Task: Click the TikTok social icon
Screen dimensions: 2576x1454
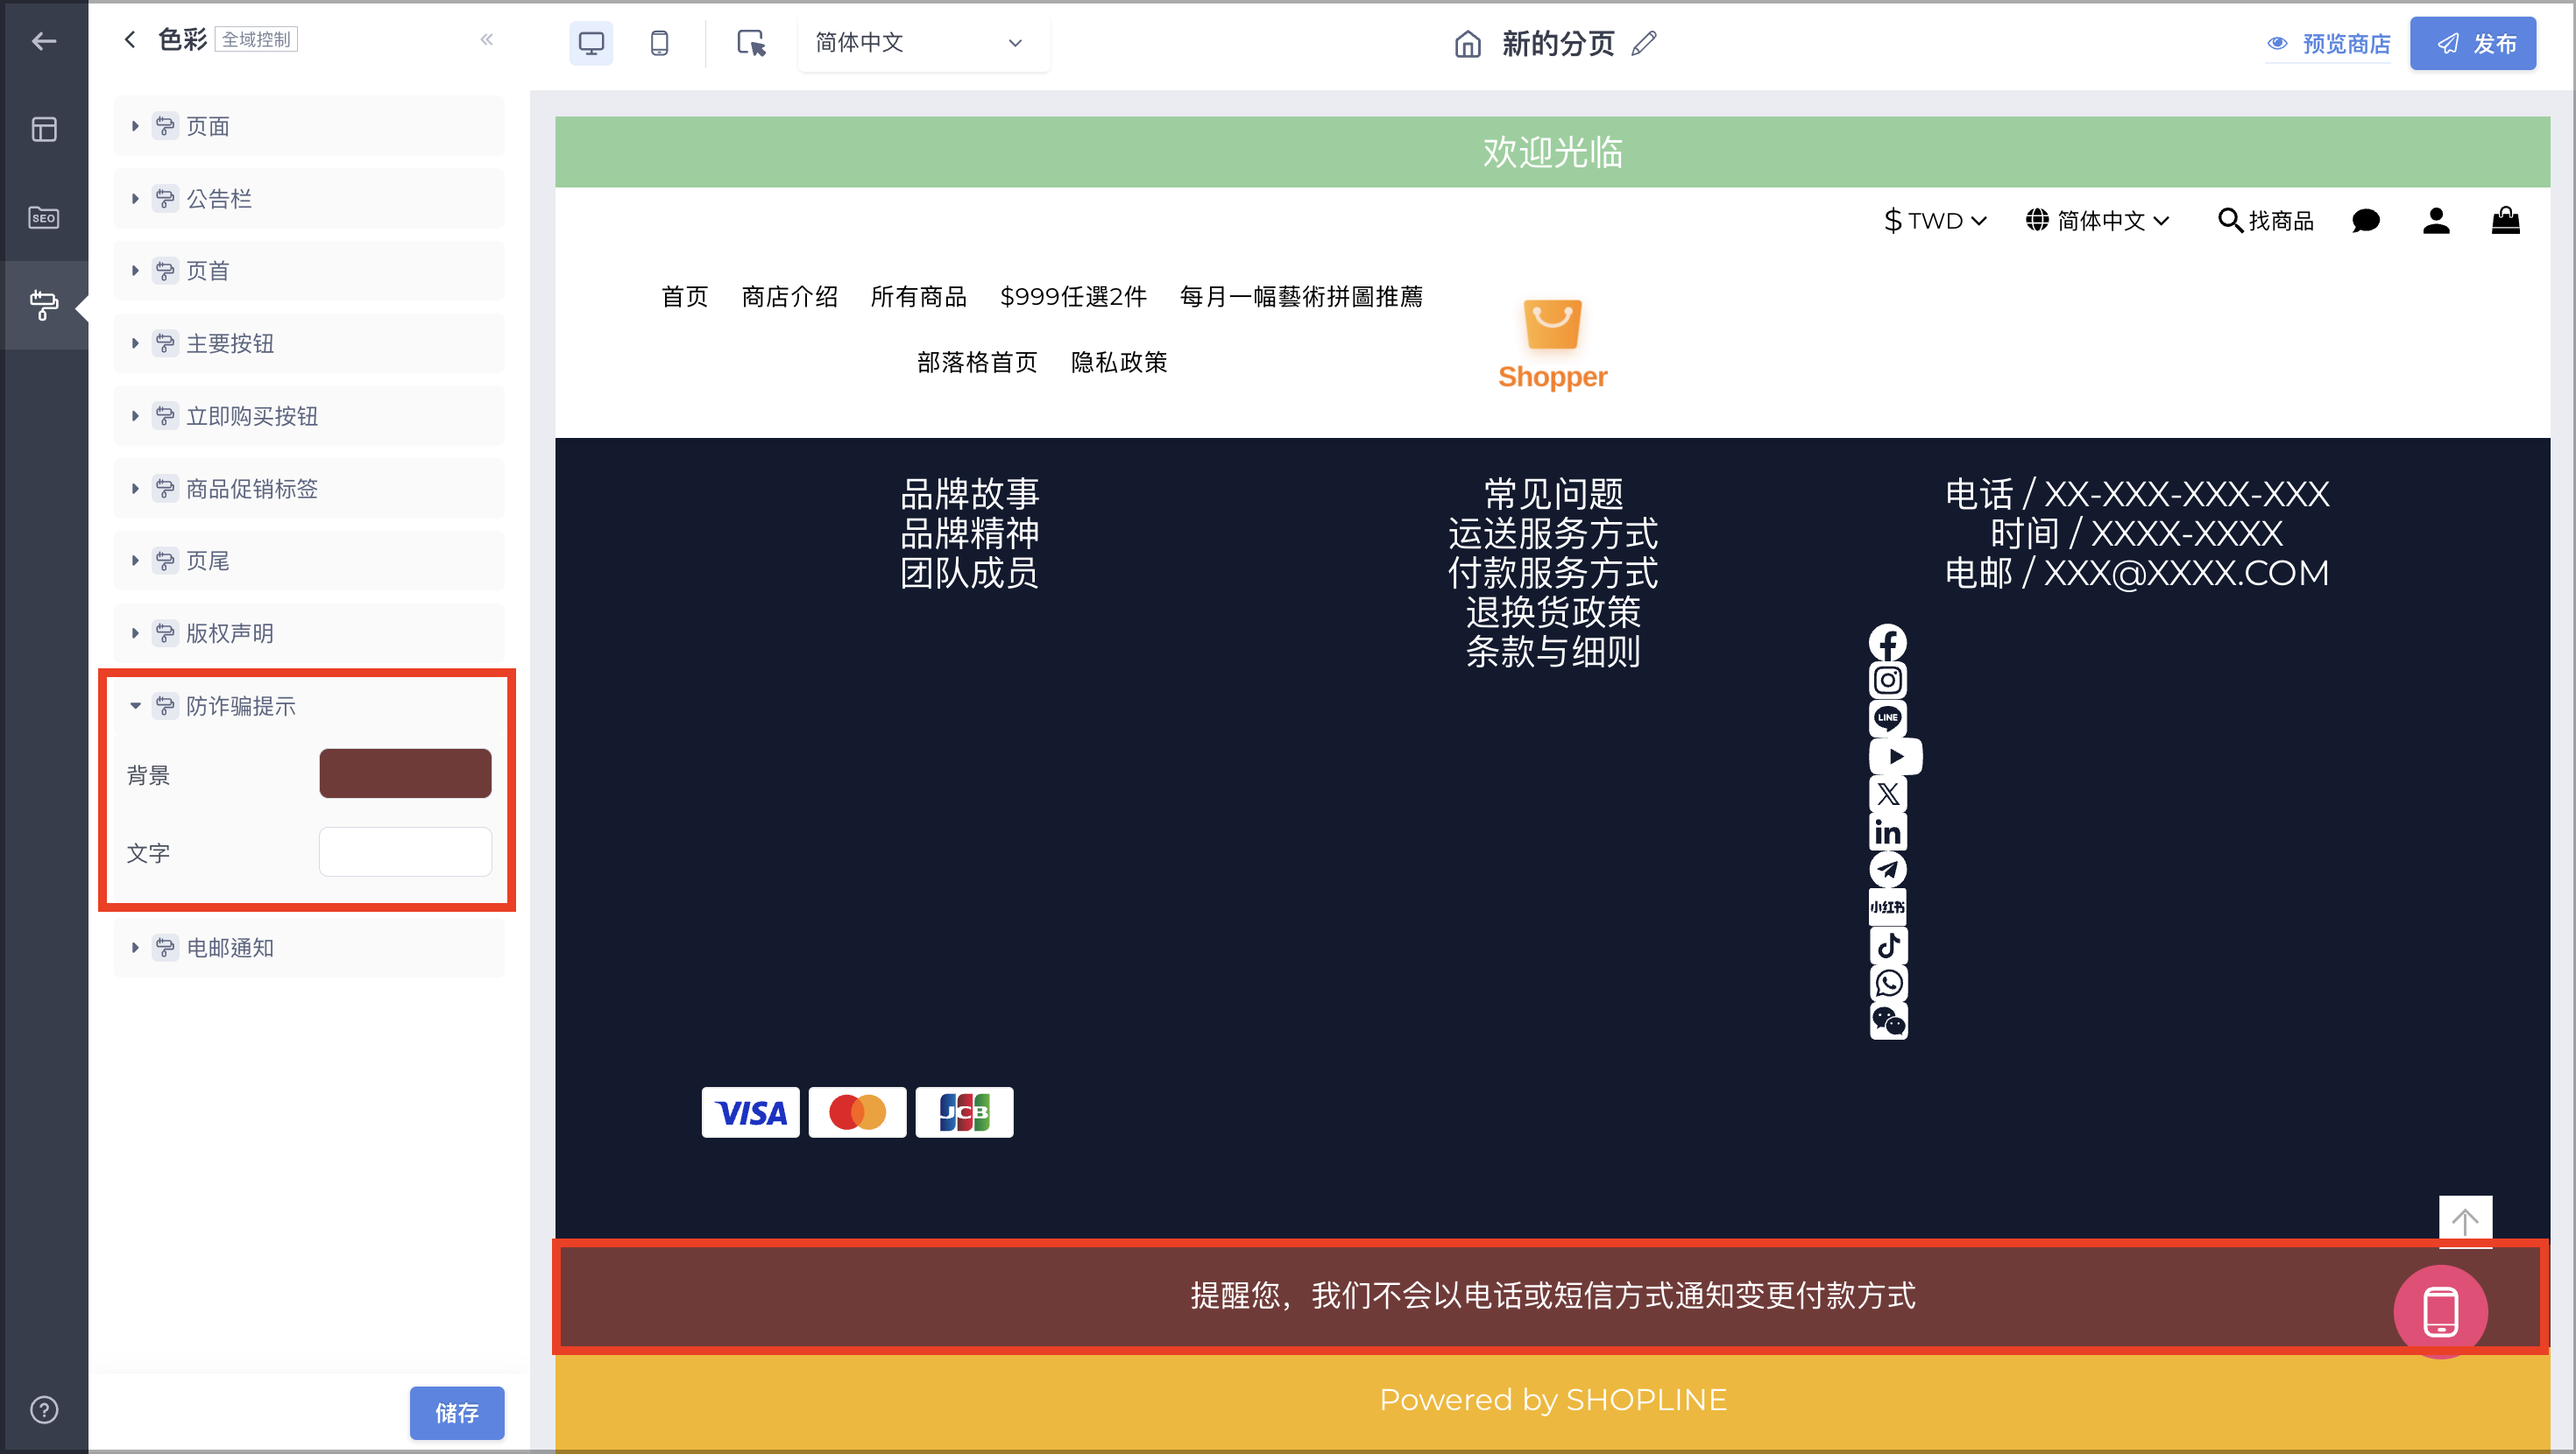Action: [1888, 945]
